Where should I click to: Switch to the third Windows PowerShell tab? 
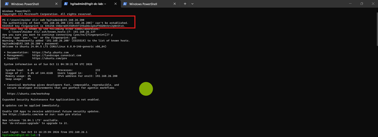point(150,4)
